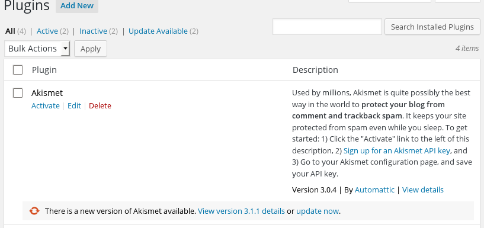This screenshot has height=228, width=484.
Task: Activate the Akismet plugin
Action: [46, 106]
